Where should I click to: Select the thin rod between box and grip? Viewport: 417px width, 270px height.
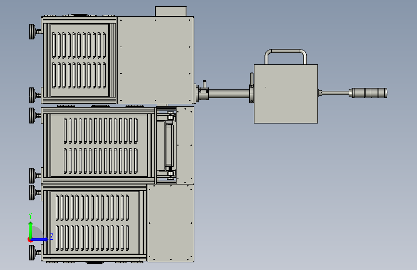335,93
